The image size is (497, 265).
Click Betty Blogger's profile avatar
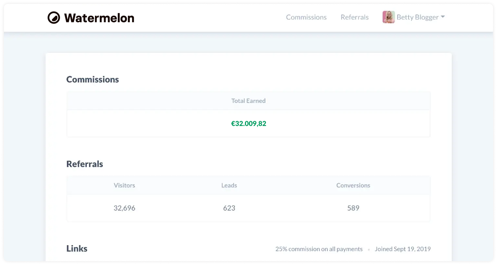388,17
